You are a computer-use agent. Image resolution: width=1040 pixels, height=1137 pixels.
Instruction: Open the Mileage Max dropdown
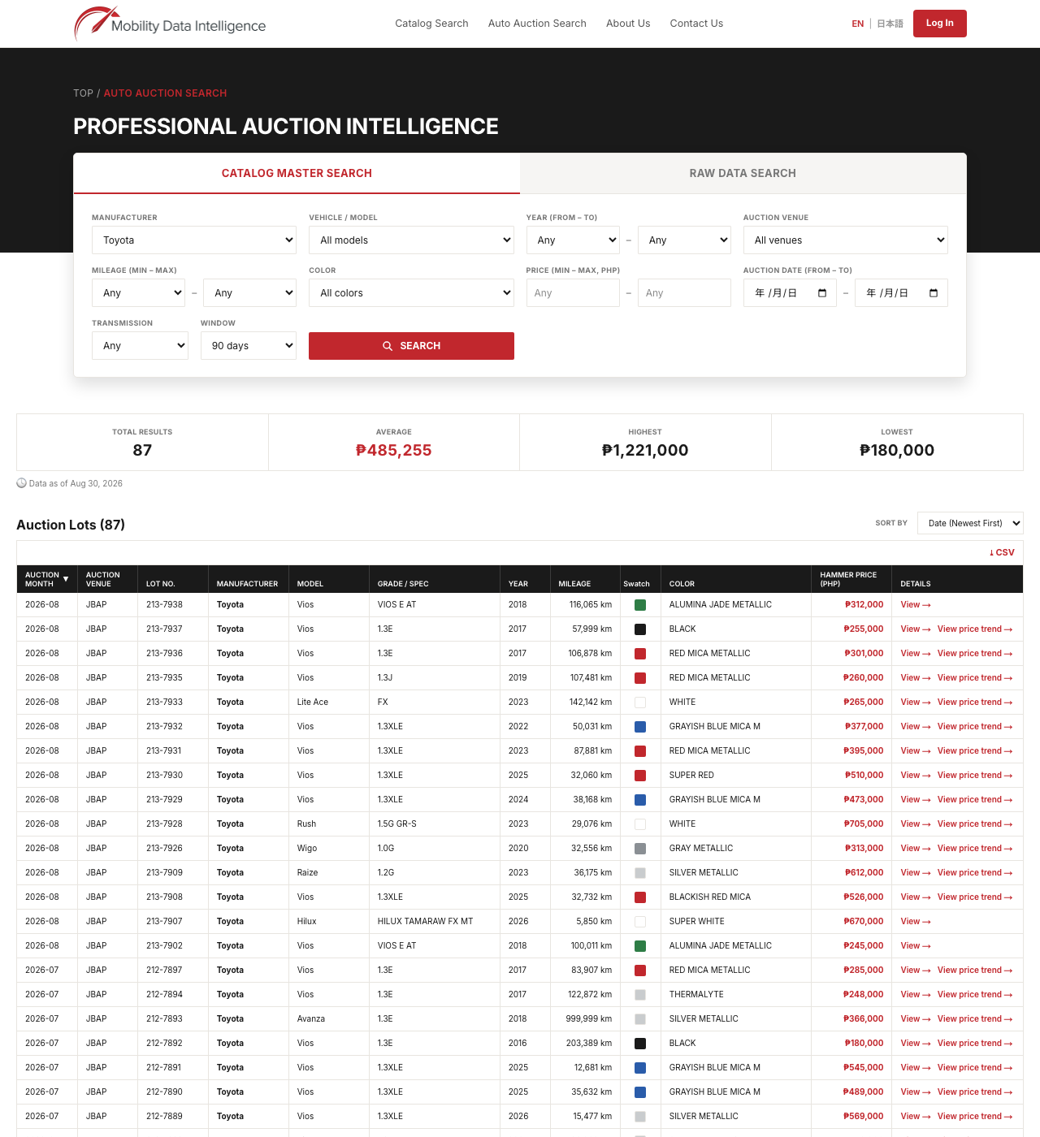click(x=249, y=293)
